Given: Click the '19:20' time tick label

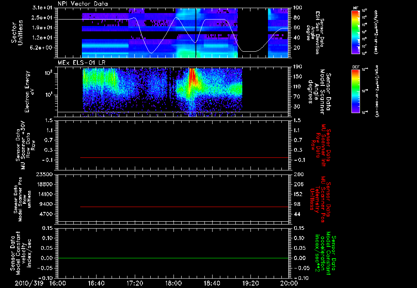Looking at the screenshot, I should coord(250,283).
